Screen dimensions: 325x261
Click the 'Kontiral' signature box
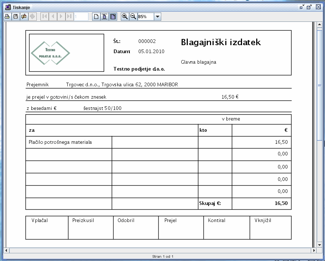tap(227, 228)
